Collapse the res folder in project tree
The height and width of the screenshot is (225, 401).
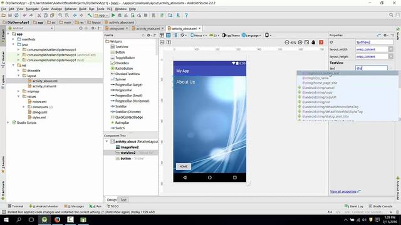[13, 65]
